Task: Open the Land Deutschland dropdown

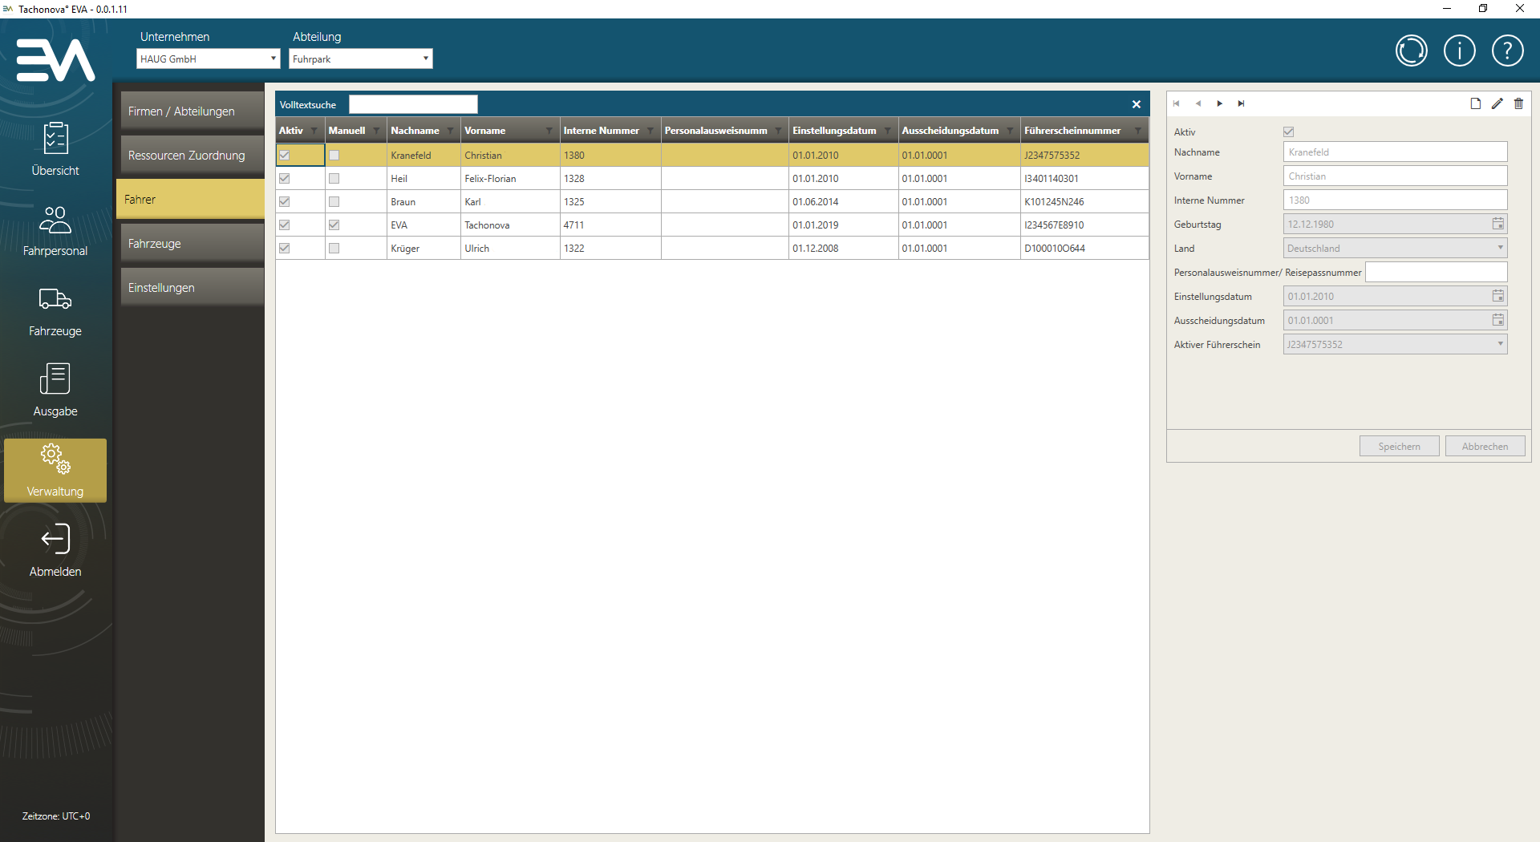Action: click(1500, 249)
